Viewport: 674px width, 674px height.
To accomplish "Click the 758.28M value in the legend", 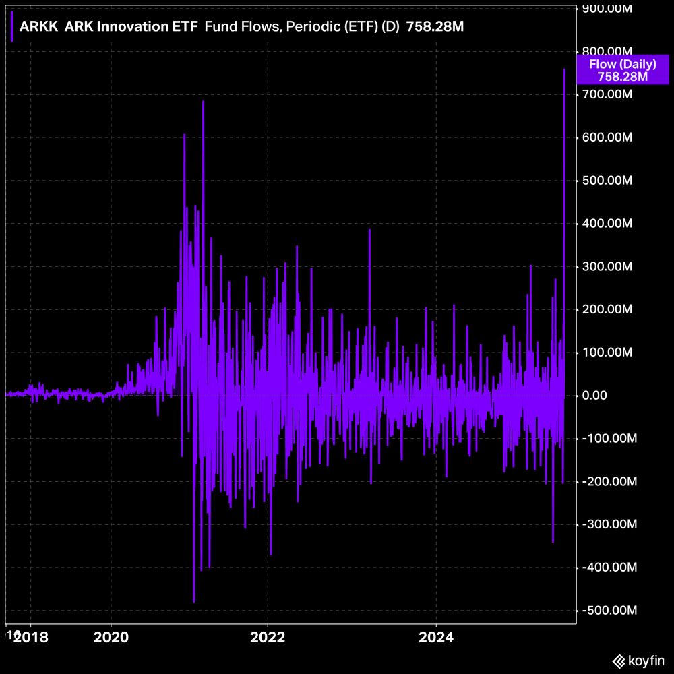I will click(435, 27).
